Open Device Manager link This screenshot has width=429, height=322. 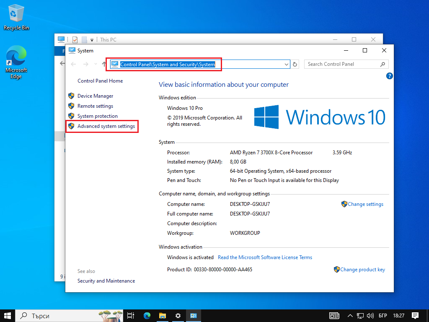[x=95, y=96]
